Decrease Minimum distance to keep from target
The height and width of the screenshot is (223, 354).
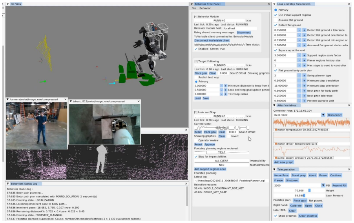click(221, 86)
